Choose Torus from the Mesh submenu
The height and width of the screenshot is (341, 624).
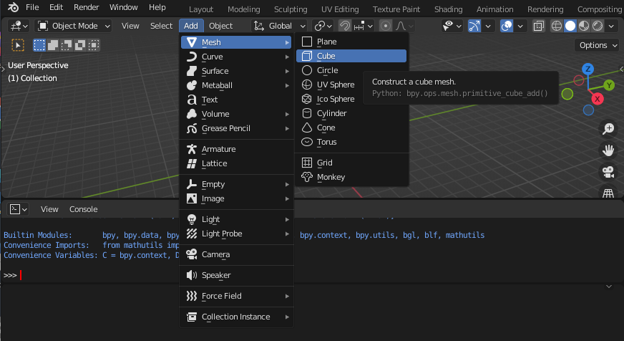(326, 142)
